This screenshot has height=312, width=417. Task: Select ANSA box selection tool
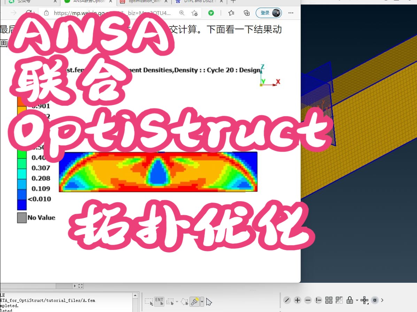[x=149, y=302]
